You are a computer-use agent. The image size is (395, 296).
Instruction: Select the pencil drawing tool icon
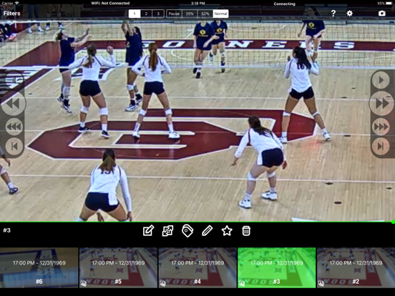[x=207, y=230]
